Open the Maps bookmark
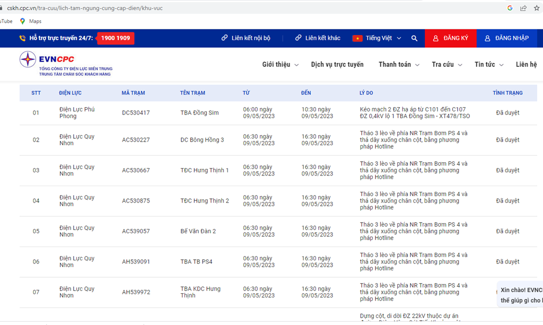This screenshot has width=543, height=325. [30, 21]
